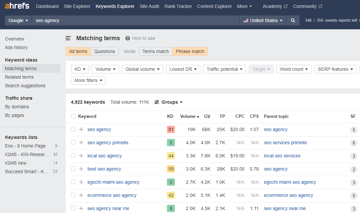Screen dimensions: 360x213
Task: Open Related terms in the sidebar
Action: point(19,77)
